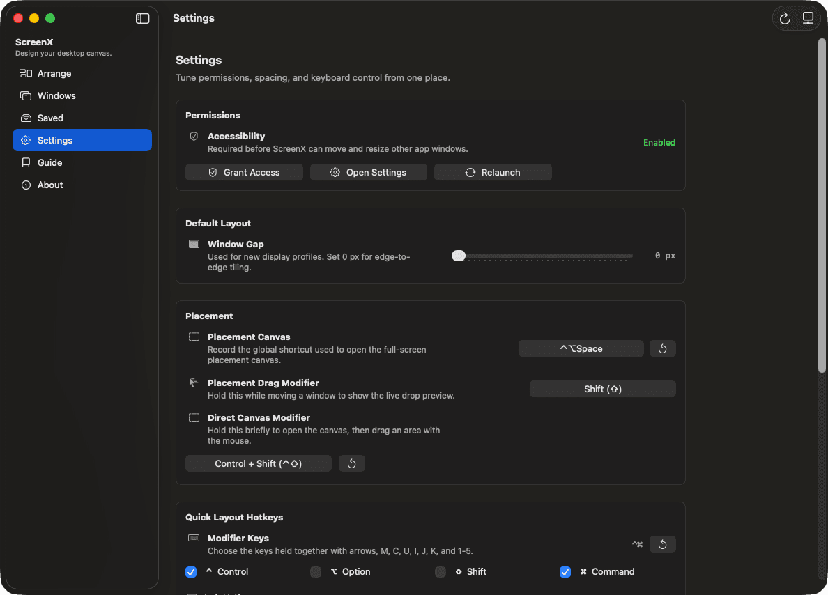Click the Relaunch button
Viewport: 828px width, 595px height.
tap(493, 172)
